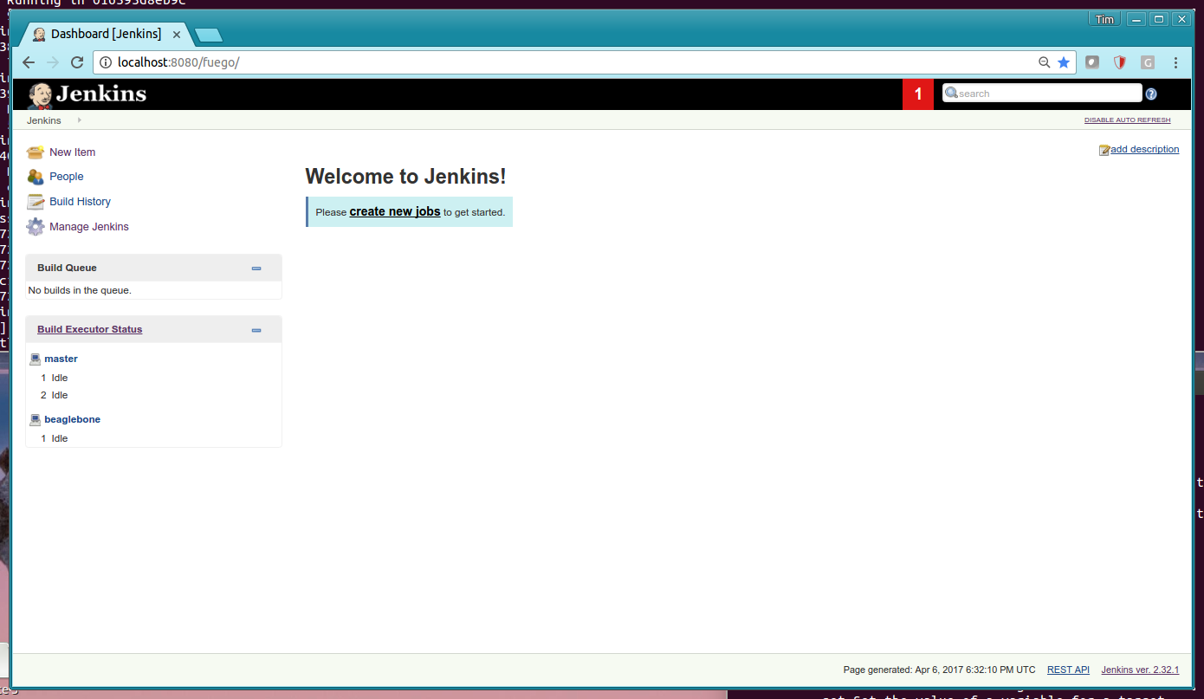Click the Jenkins butler logo icon
The image size is (1204, 699).
(x=40, y=94)
